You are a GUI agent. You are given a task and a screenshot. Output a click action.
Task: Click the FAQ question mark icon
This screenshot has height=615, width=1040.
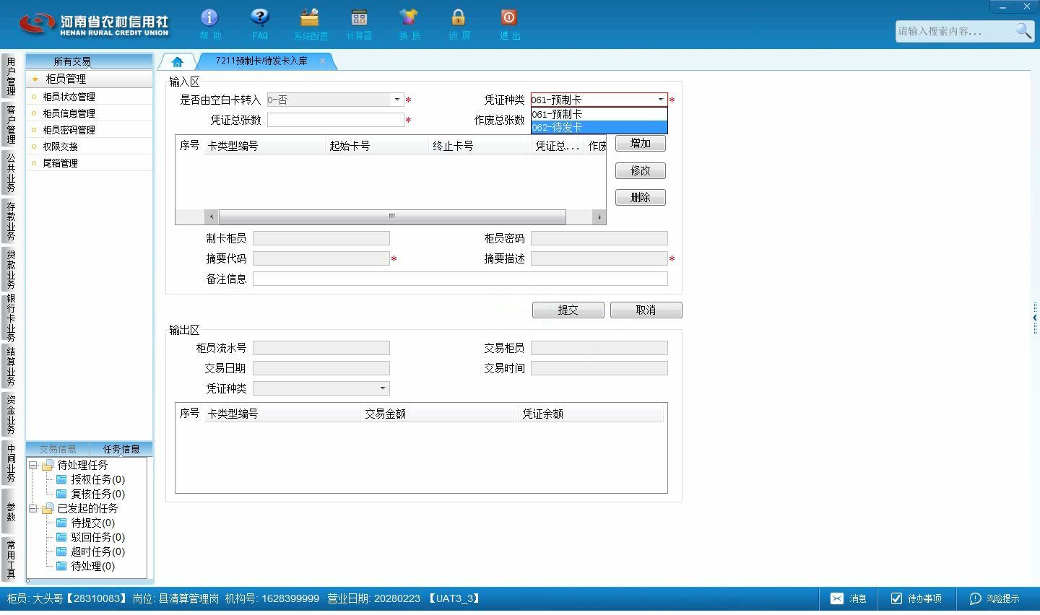point(260,17)
